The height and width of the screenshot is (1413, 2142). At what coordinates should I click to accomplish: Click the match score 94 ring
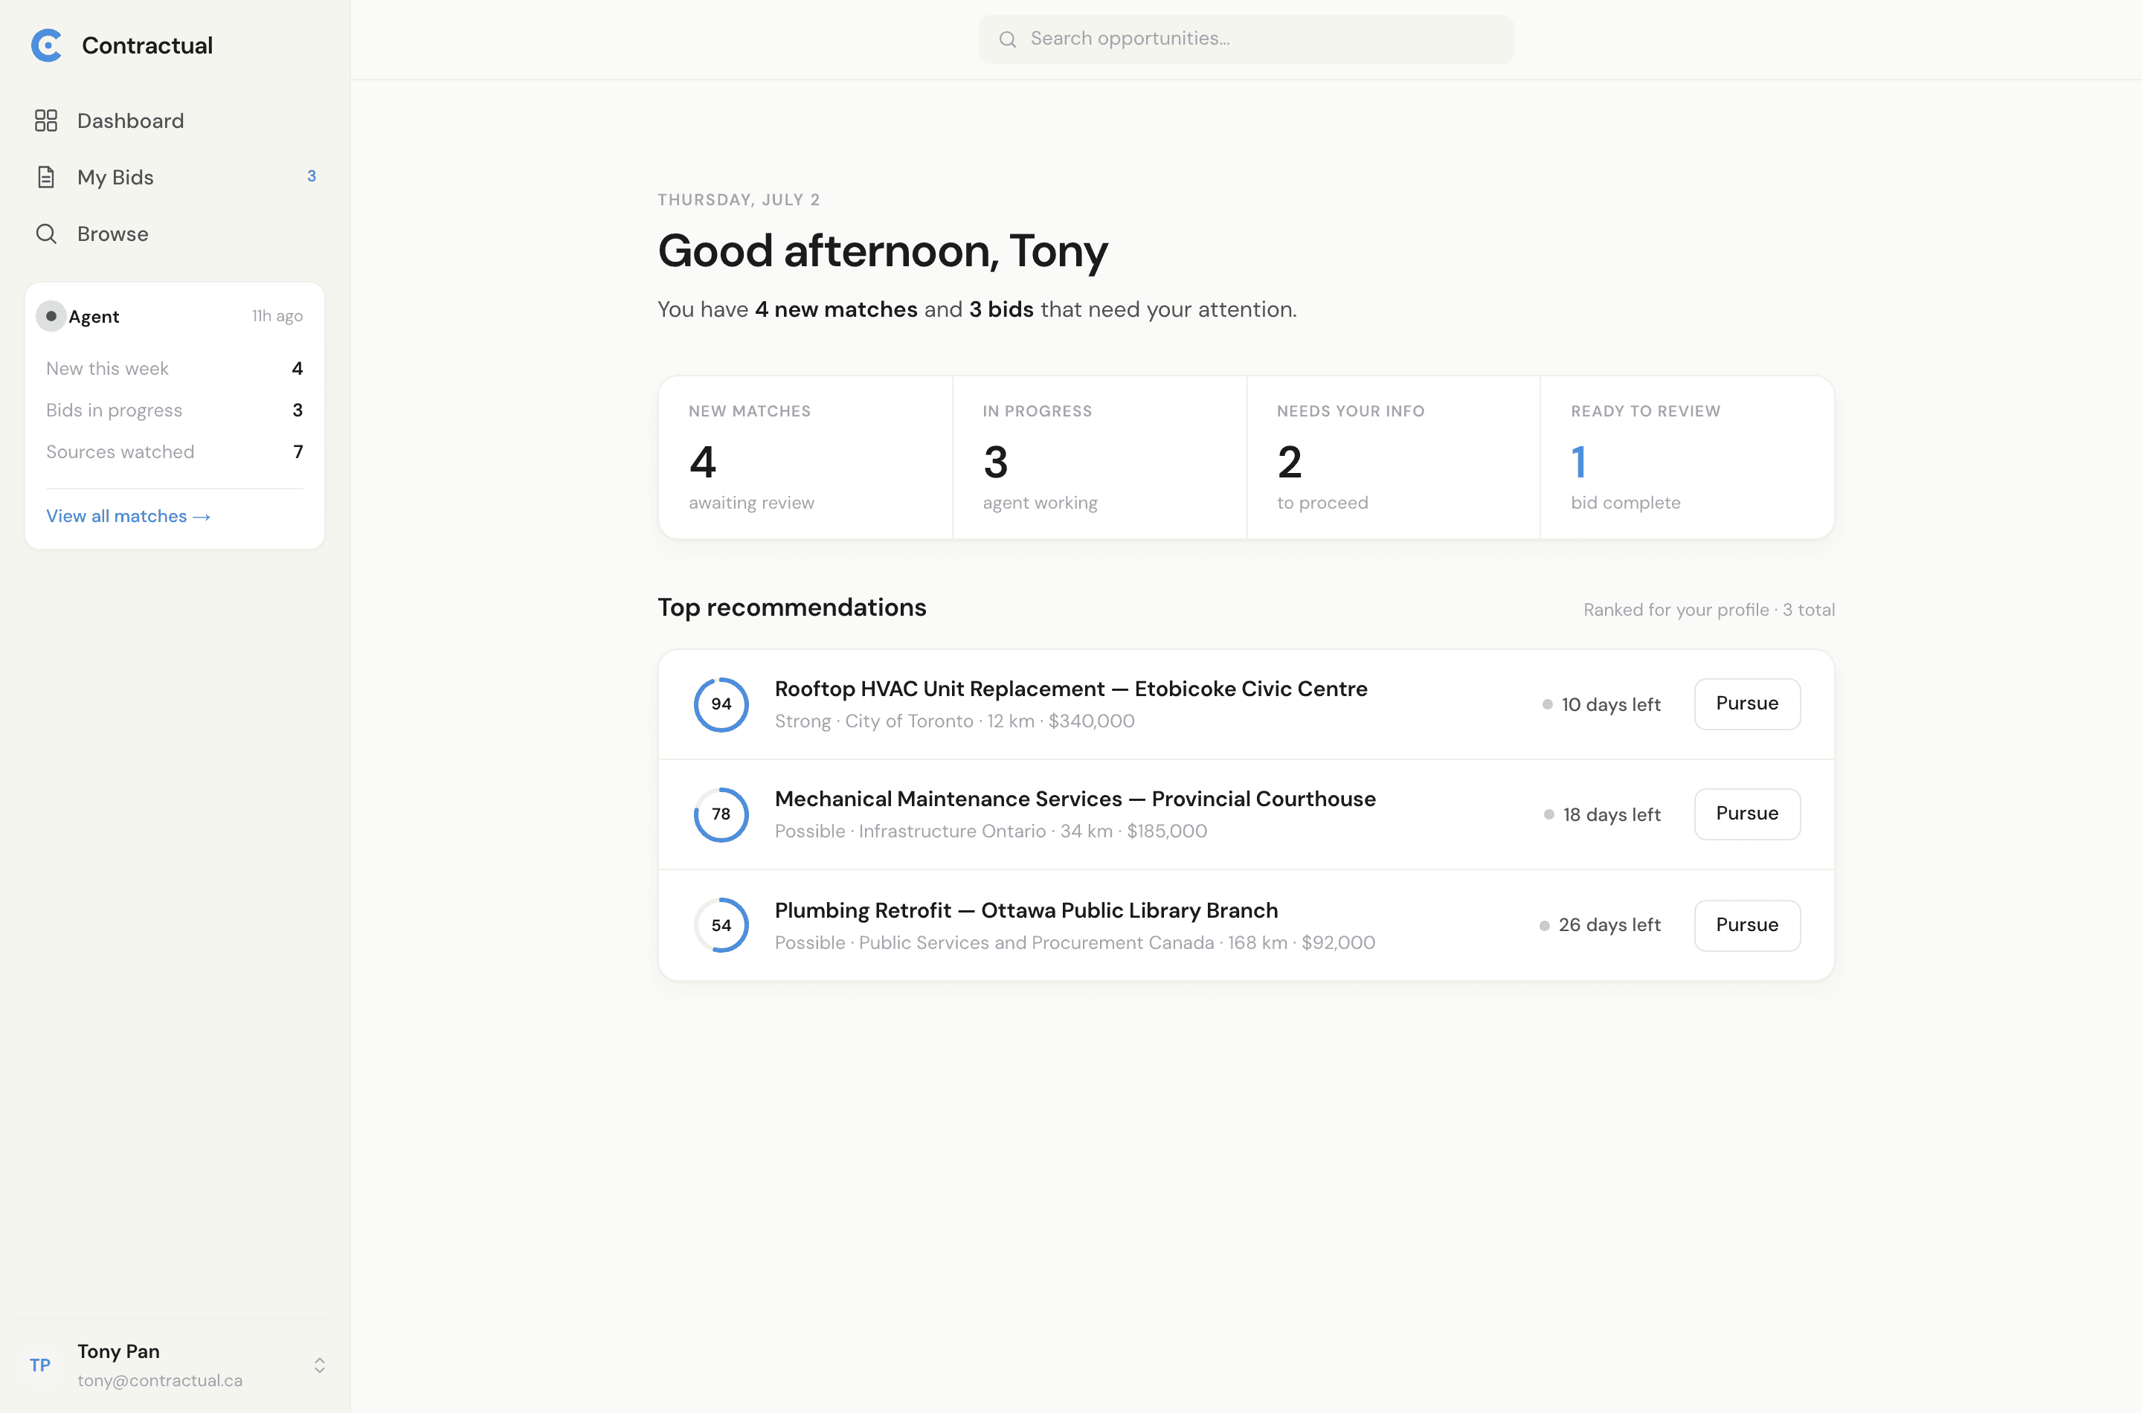pos(721,704)
